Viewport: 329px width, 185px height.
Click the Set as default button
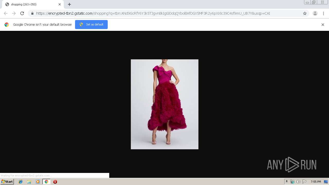coord(91,24)
